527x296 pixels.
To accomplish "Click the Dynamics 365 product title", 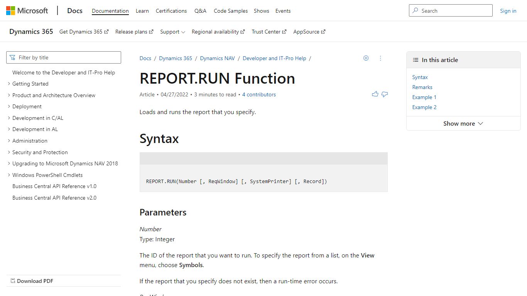I will (x=31, y=32).
